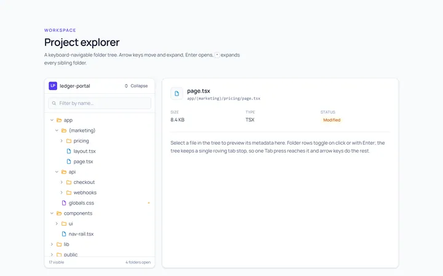Click the lib folder icon

tap(59, 245)
